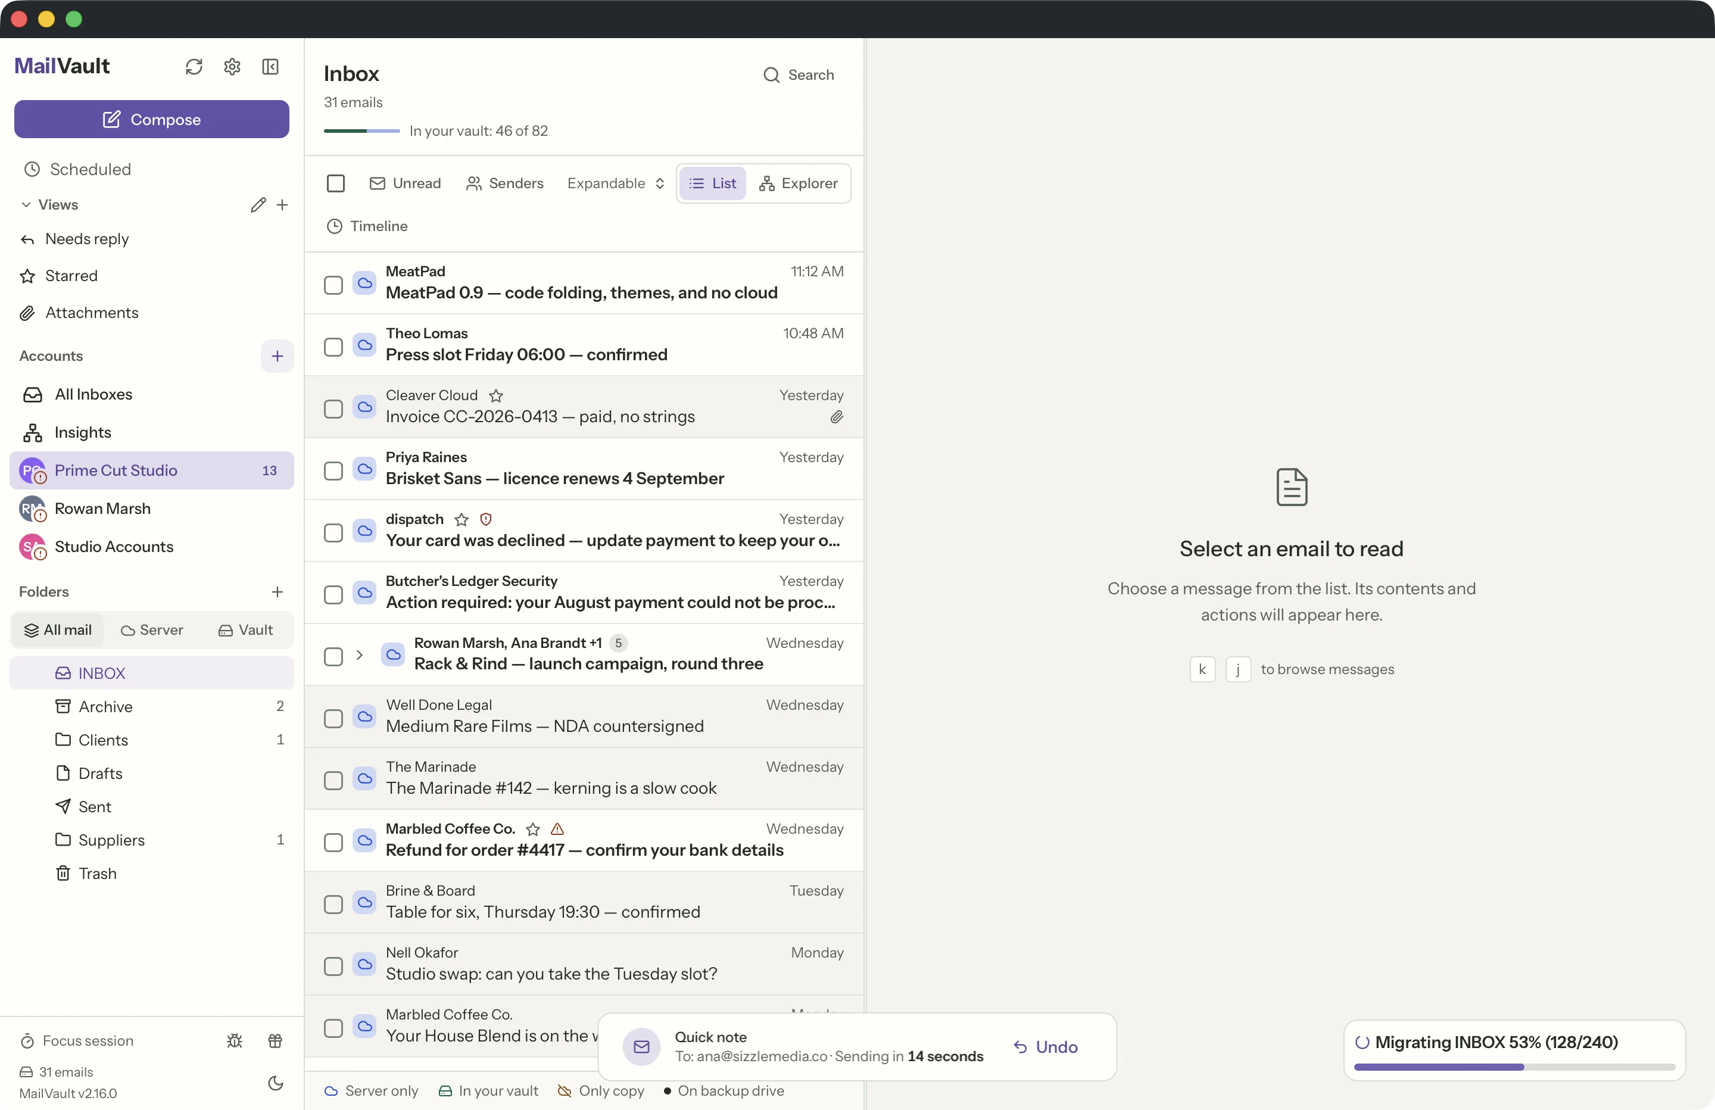Click the Focus session timer icon
The width and height of the screenshot is (1715, 1110).
[27, 1041]
